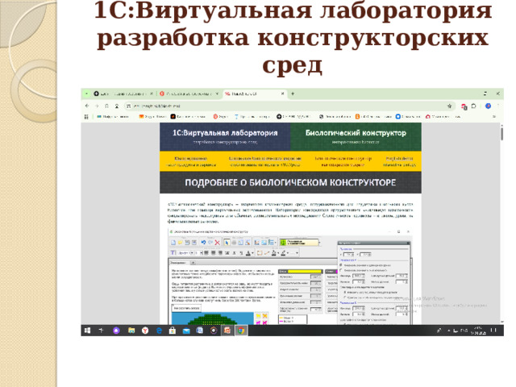Open the apps grid icon in the bookmarks bar
The width and height of the screenshot is (516, 387).
86,116
